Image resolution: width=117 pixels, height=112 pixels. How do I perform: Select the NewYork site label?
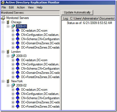point(17,81)
